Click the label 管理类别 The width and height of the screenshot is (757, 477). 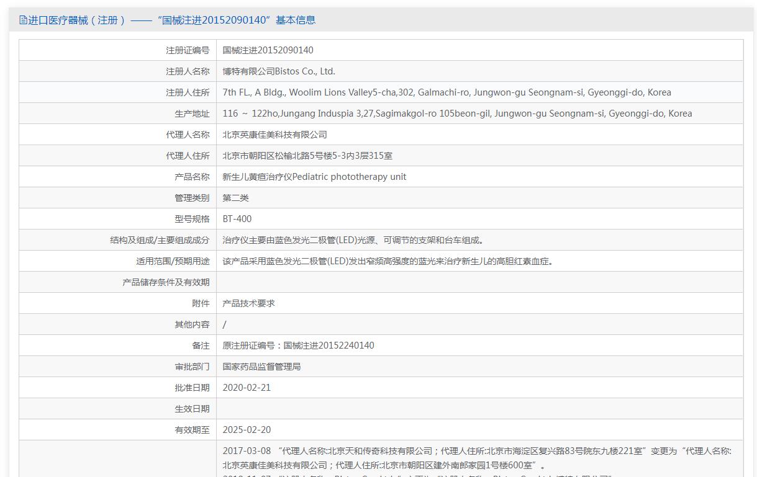[x=192, y=198]
